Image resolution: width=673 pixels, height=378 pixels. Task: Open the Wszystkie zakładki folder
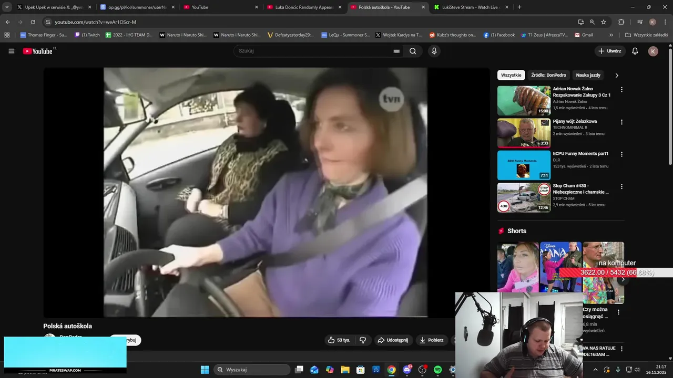click(647, 35)
